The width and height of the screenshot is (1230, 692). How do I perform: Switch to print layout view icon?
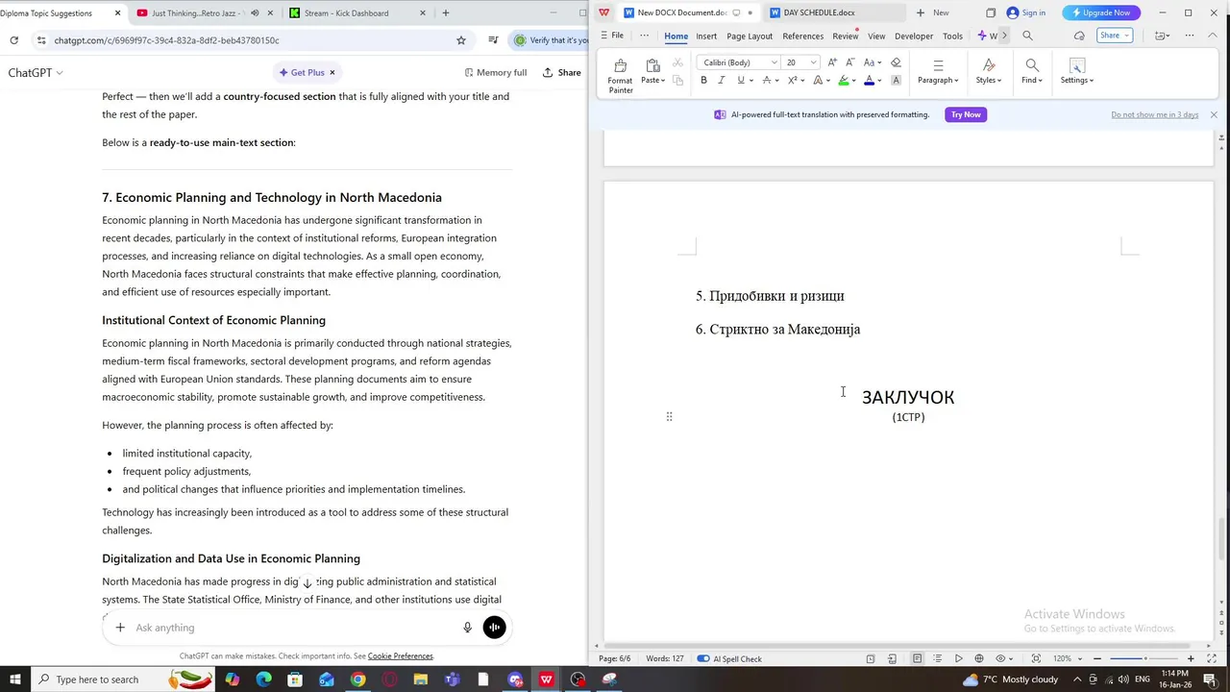(x=917, y=658)
